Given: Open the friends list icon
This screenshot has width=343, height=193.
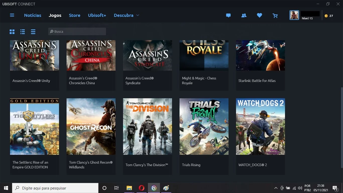Looking at the screenshot, I should tap(244, 16).
